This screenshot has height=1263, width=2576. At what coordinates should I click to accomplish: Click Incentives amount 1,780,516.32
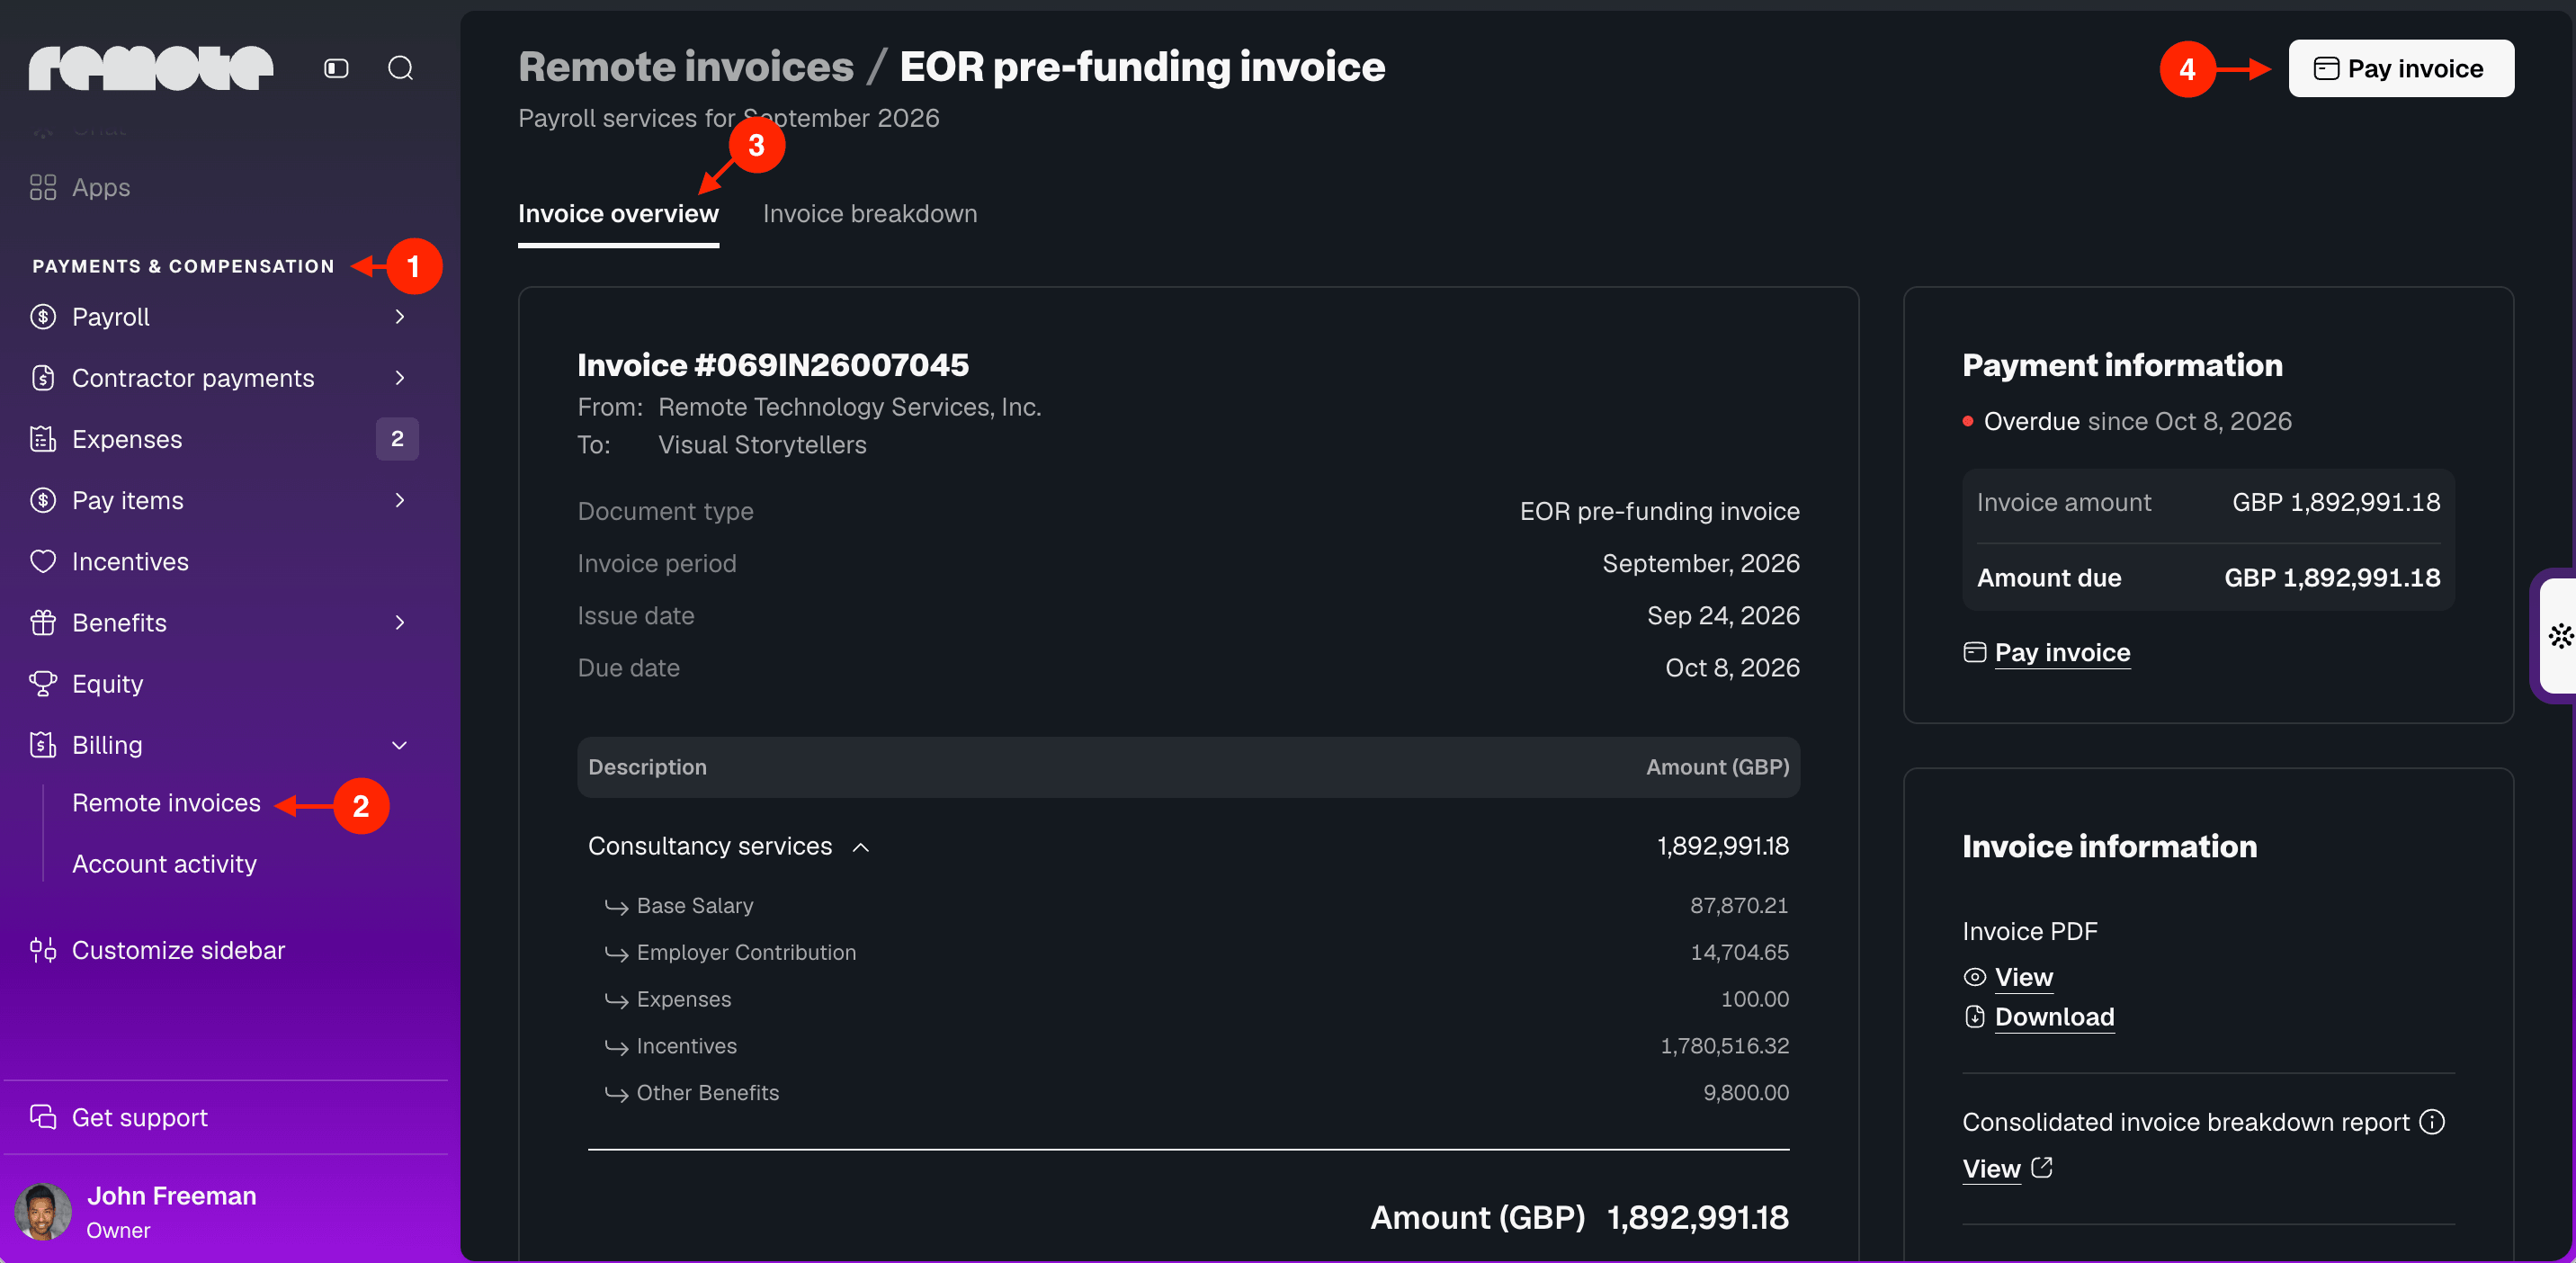click(x=1725, y=1046)
